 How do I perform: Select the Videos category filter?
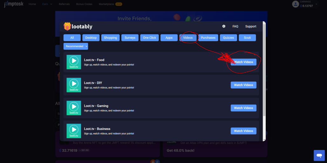188,38
